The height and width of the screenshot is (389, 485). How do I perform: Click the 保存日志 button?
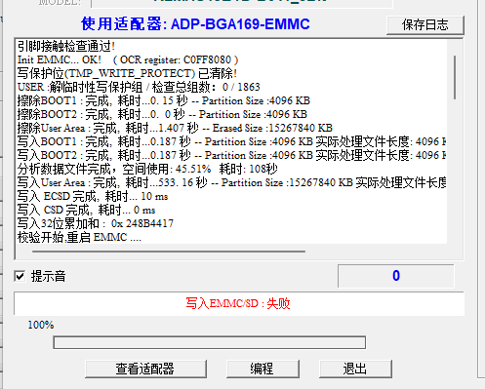point(425,24)
